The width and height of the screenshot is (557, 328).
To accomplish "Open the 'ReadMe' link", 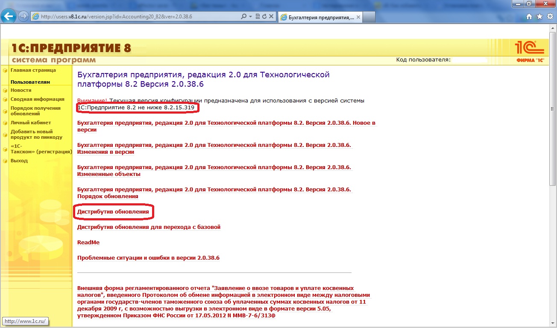I will tap(88, 242).
